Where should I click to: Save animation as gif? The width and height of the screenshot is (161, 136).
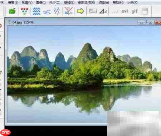click(135, 11)
